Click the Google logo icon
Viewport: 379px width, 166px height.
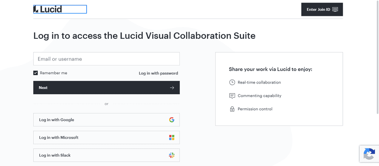(172, 120)
